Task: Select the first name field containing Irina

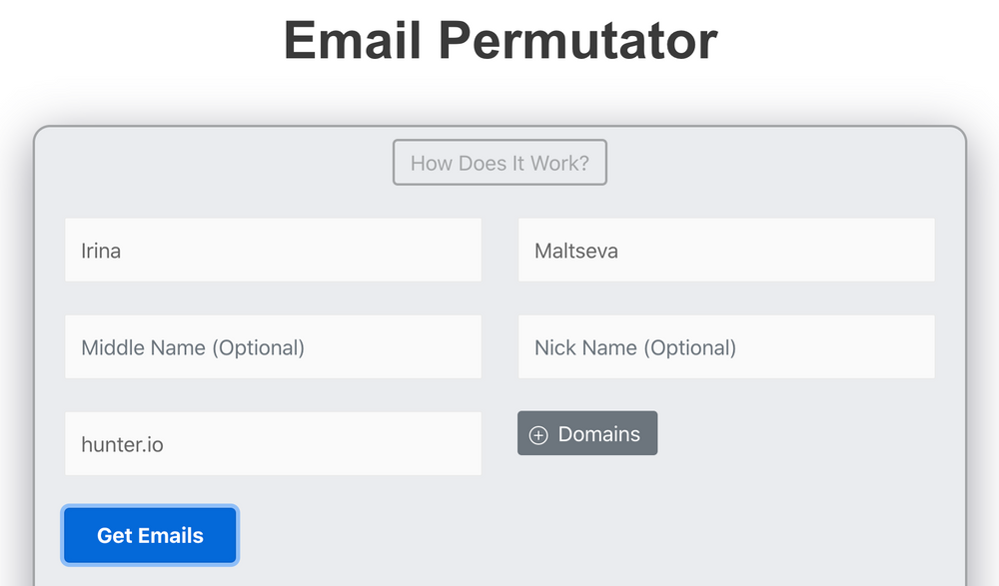Action: pos(272,250)
